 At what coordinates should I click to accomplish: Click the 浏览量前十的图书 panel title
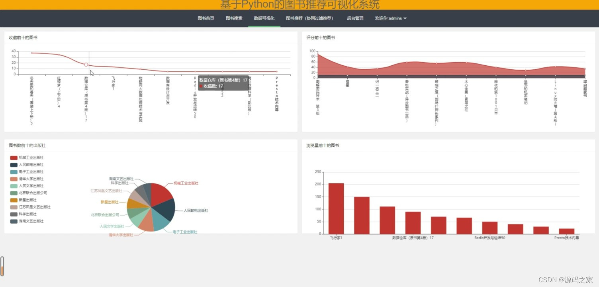coord(323,145)
